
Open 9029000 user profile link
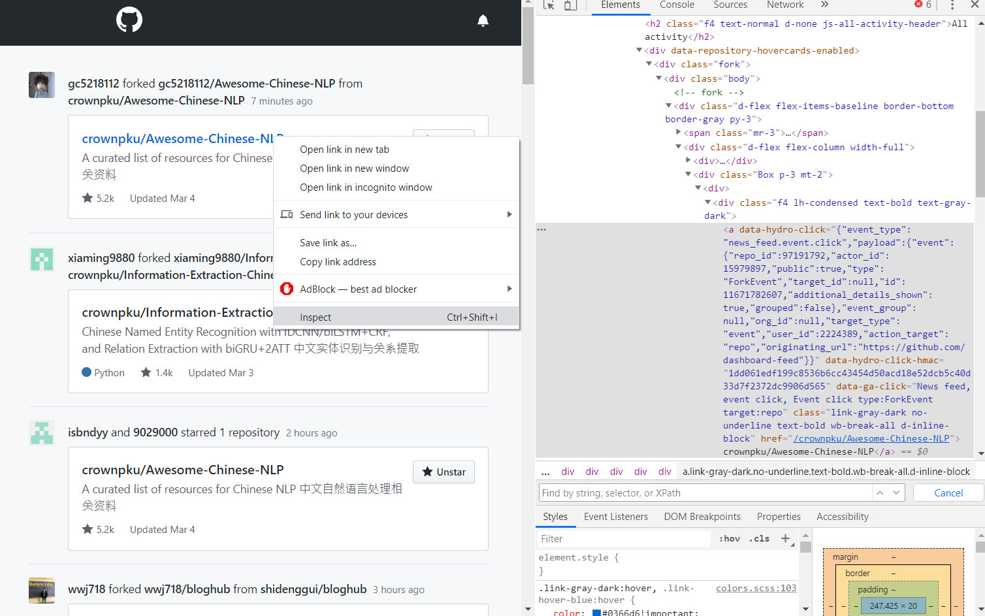tap(155, 432)
